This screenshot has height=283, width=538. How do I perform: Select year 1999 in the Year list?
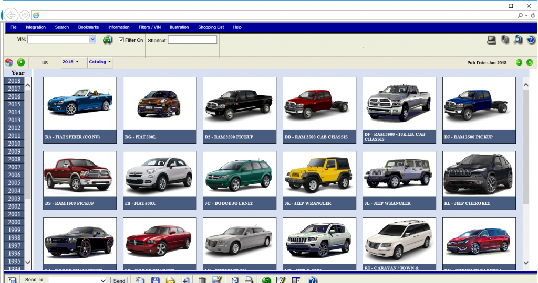click(14, 230)
